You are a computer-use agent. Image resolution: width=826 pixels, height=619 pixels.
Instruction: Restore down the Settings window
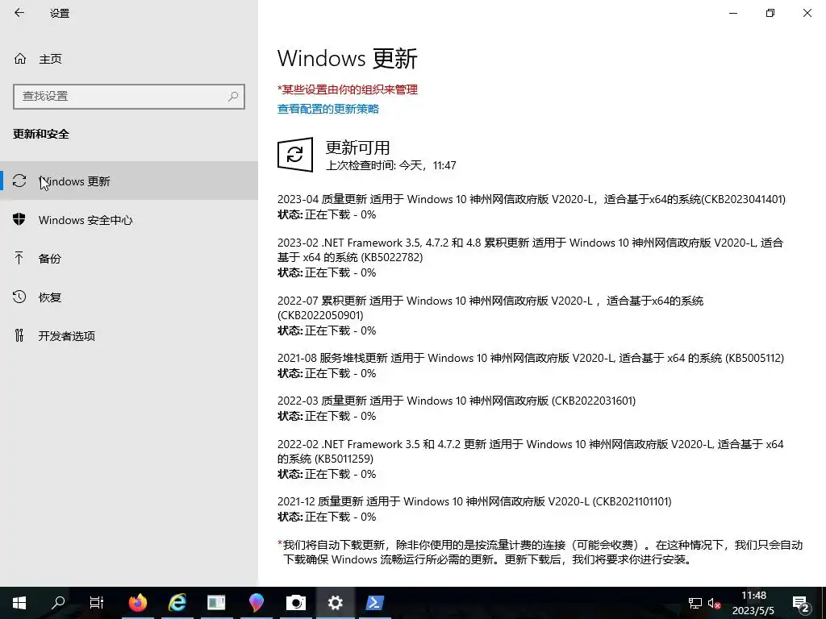(770, 13)
